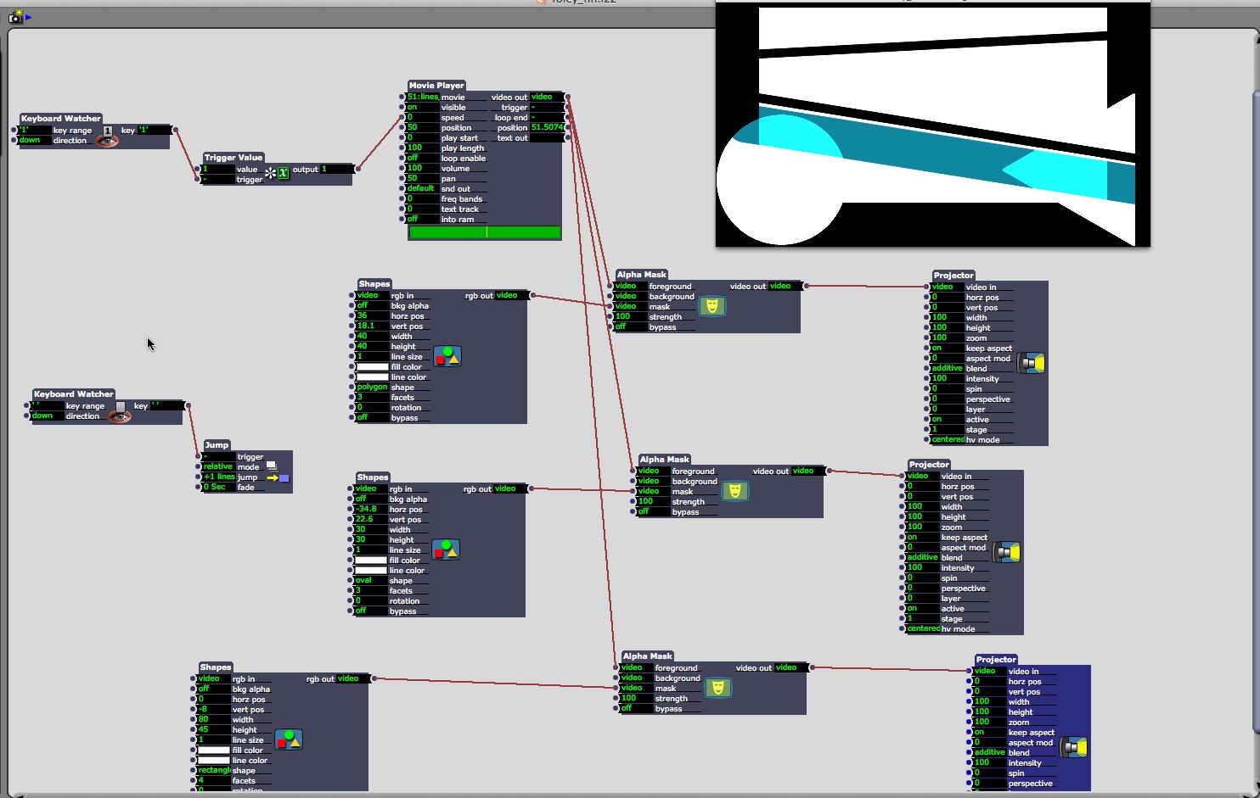1260x798 pixels.
Task: Open hv mode 'centered' on the top Projector
Action: click(x=948, y=440)
